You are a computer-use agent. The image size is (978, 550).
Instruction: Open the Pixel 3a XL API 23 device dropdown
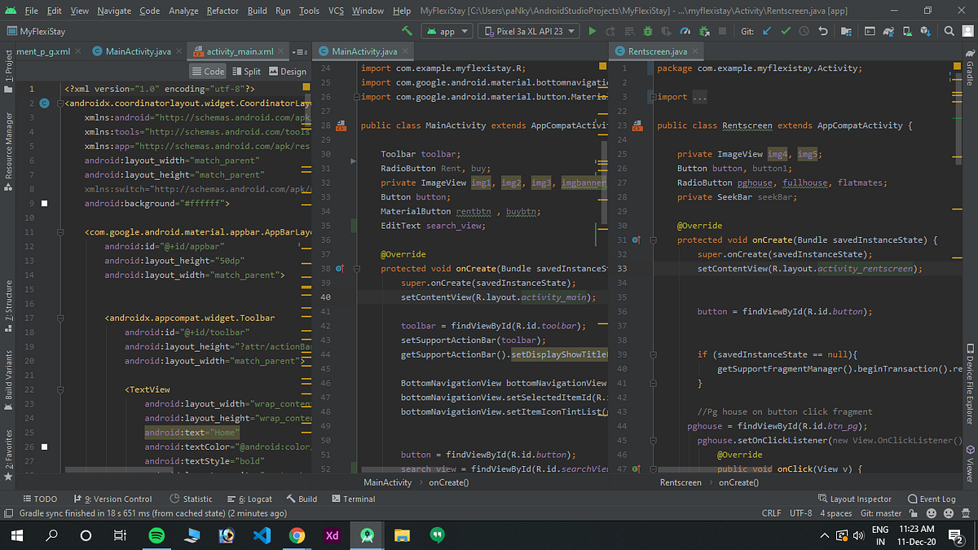pyautogui.click(x=529, y=31)
